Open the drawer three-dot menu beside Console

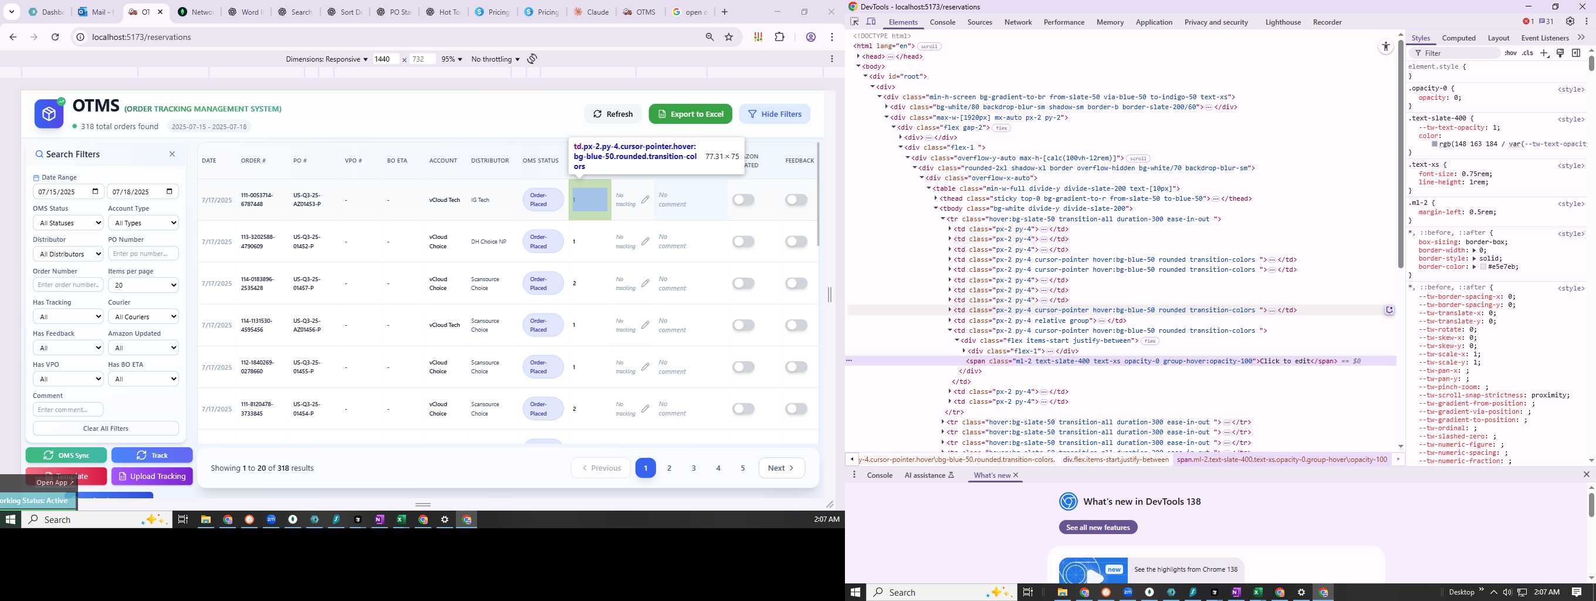click(x=854, y=475)
